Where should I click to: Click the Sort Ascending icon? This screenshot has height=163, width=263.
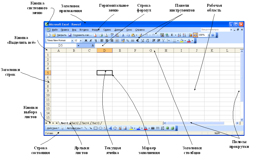pyautogui.click(x=179, y=35)
